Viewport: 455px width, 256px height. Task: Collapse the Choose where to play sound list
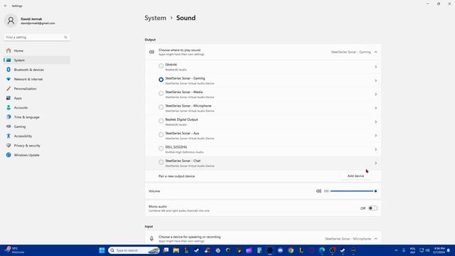pos(376,52)
